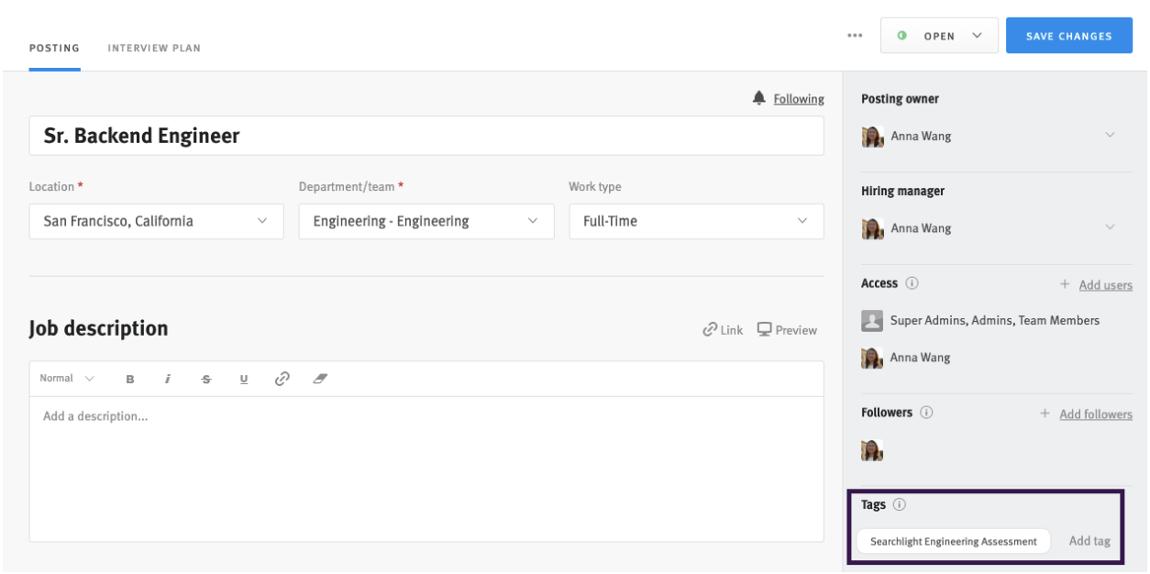Open the Location dropdown San Francisco, California
Screen dimensions: 1150x574
[x=155, y=221]
